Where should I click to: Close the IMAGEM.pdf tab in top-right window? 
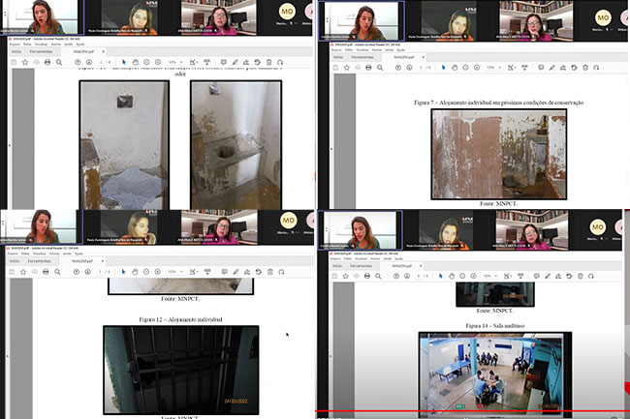click(424, 57)
